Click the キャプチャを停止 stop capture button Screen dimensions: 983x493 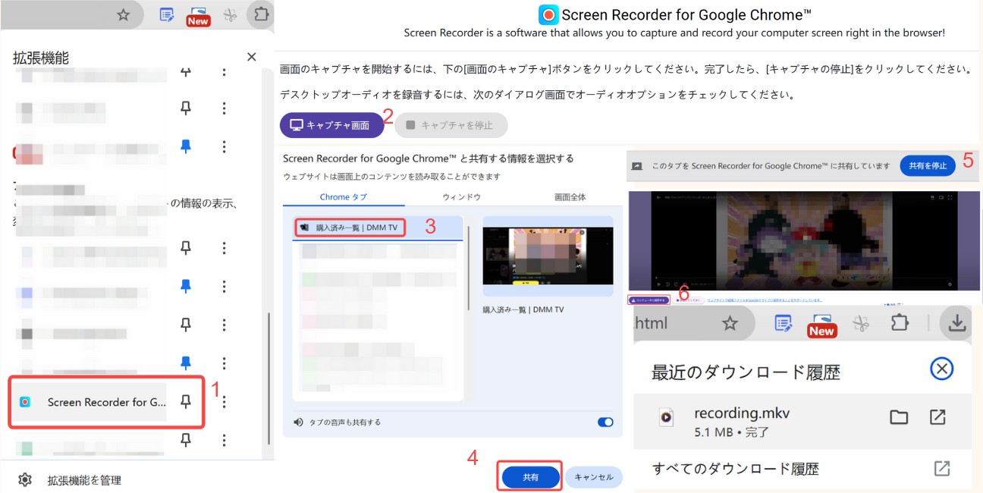(451, 125)
